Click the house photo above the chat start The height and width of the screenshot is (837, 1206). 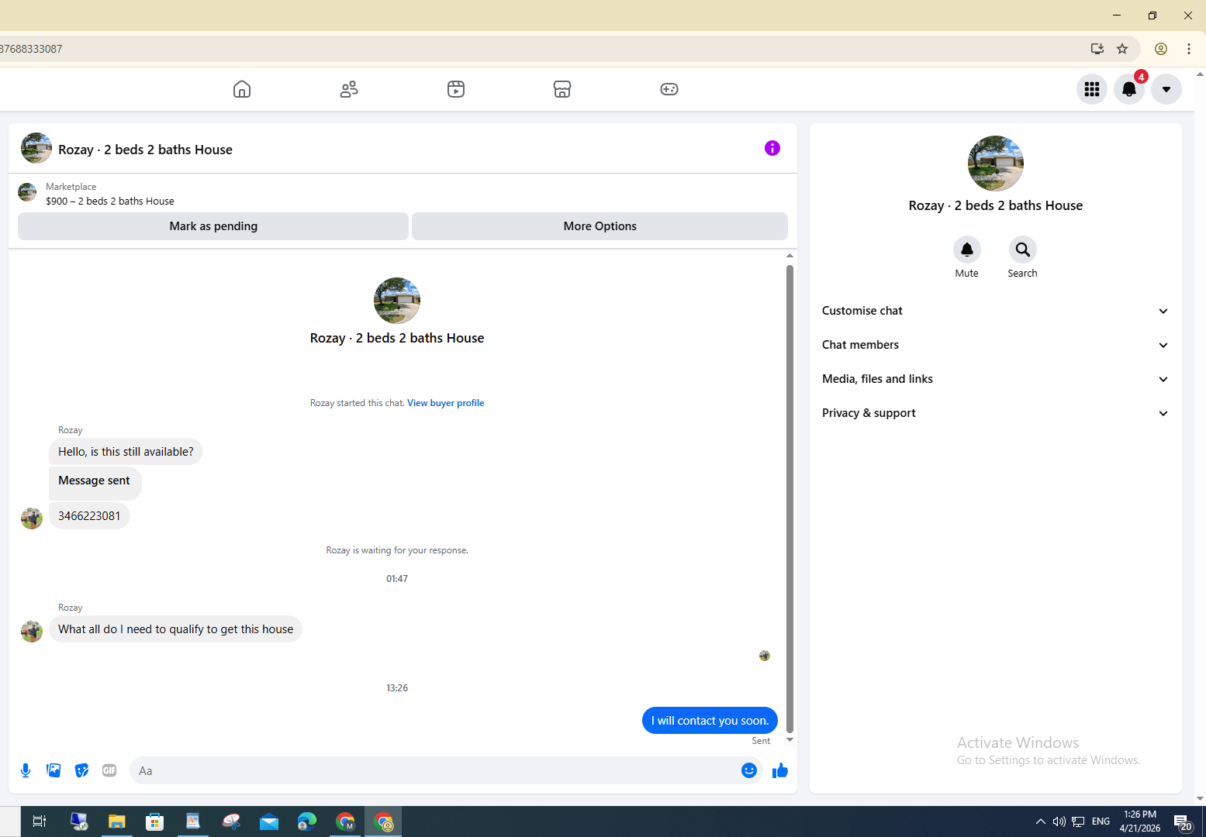[x=397, y=301]
